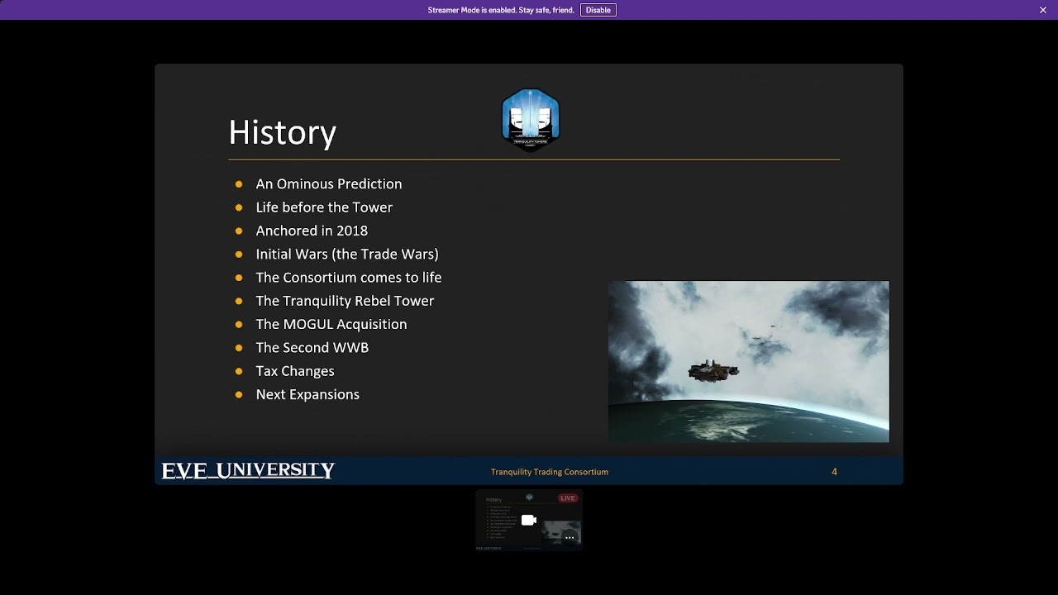
Task: Click "Tranquility Trading Consortium" footer text
Action: (550, 472)
